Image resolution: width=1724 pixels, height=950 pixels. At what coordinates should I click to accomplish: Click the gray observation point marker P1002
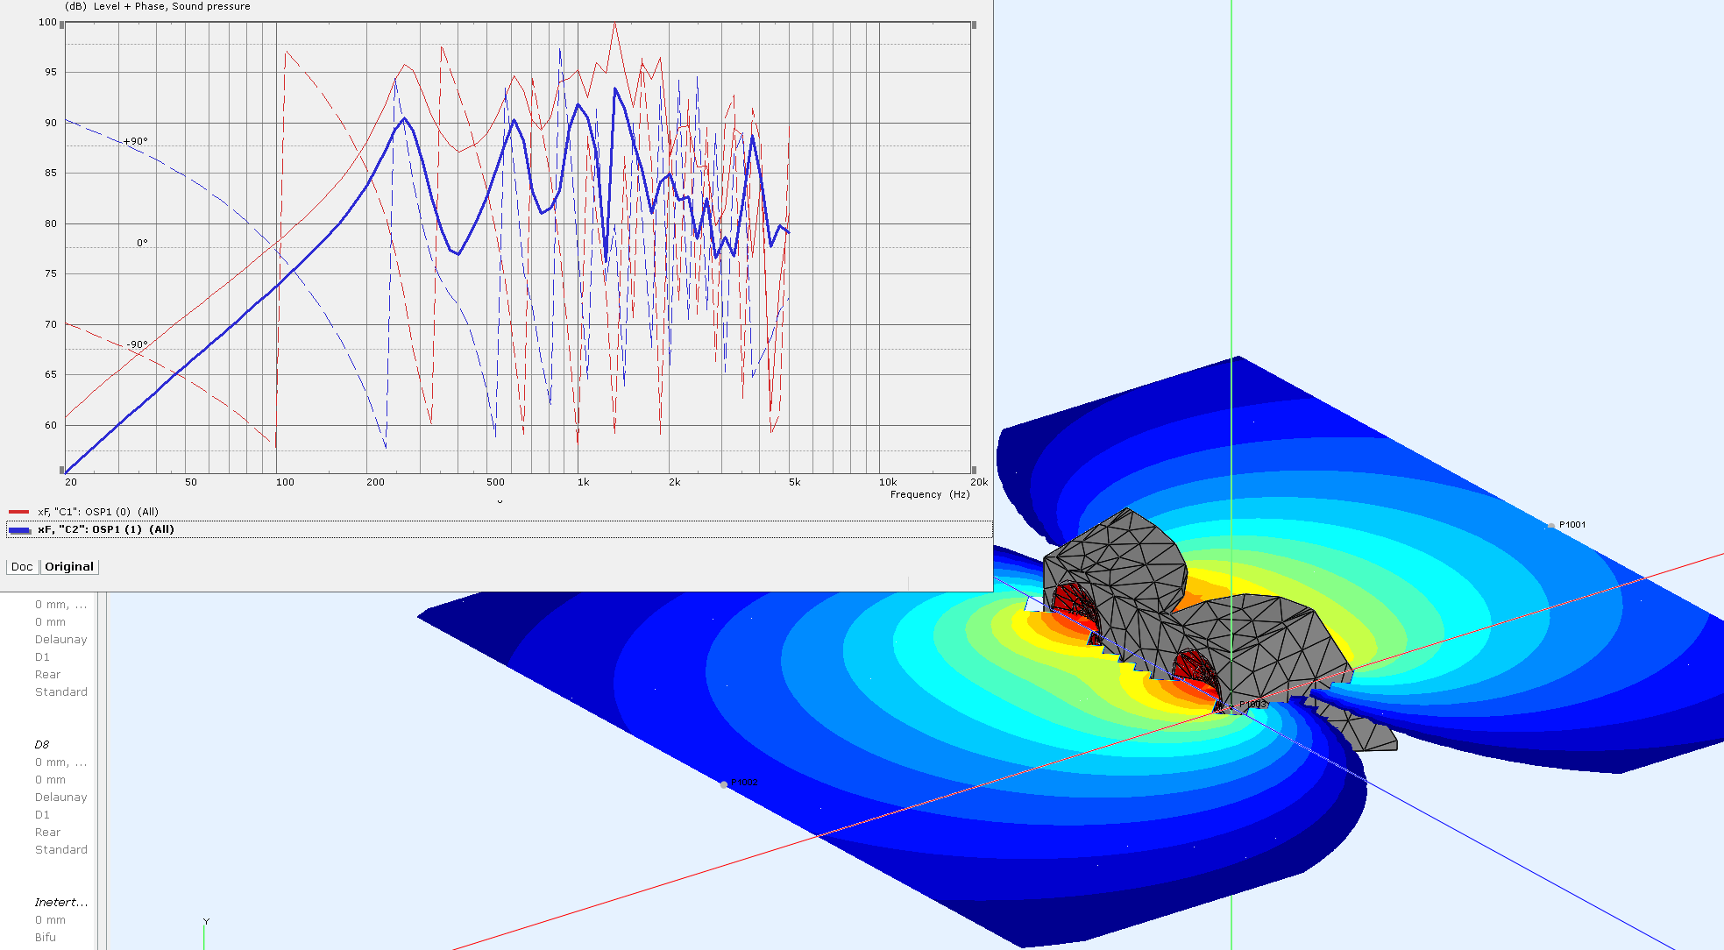point(724,784)
